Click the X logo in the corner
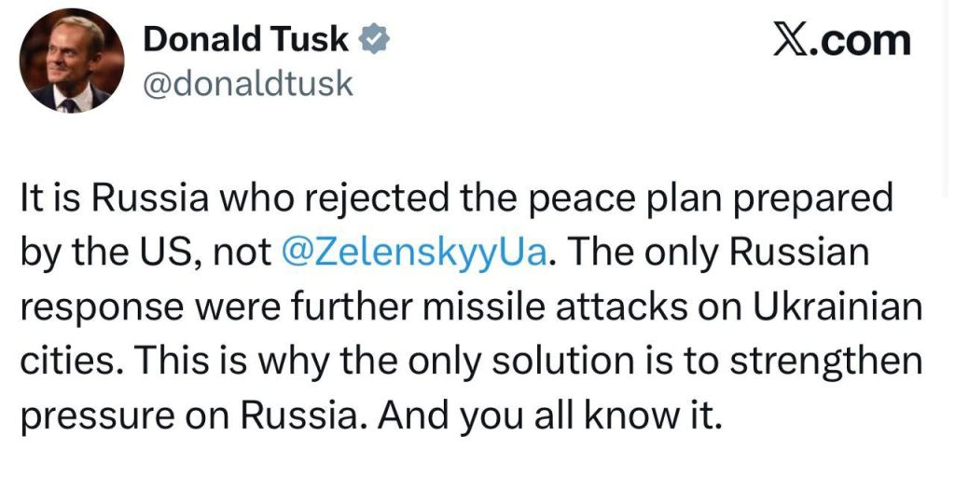Viewport: 955px width, 504px height. click(x=791, y=40)
